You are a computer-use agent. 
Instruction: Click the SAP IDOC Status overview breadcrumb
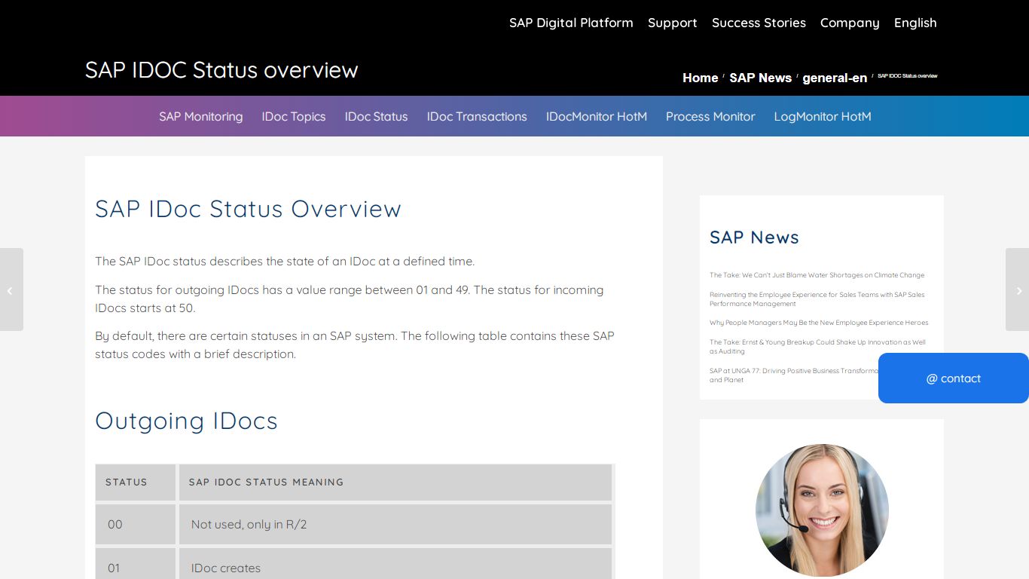pyautogui.click(x=907, y=76)
